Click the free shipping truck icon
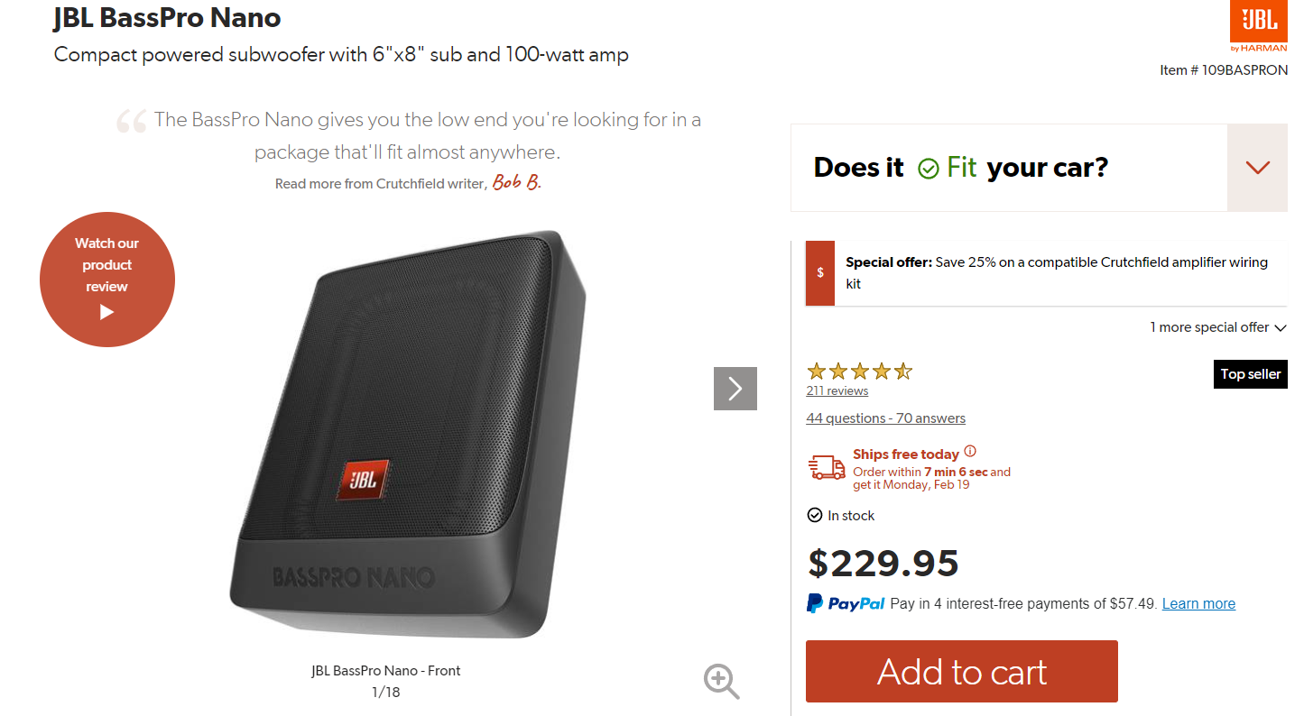1304x716 pixels. (x=827, y=468)
